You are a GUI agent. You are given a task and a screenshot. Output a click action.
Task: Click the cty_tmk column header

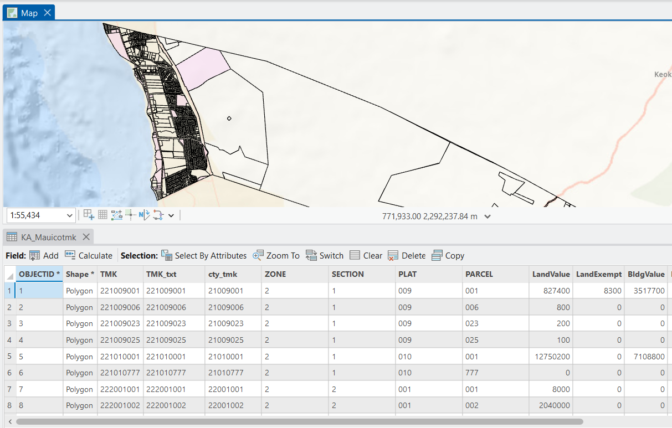(x=233, y=274)
